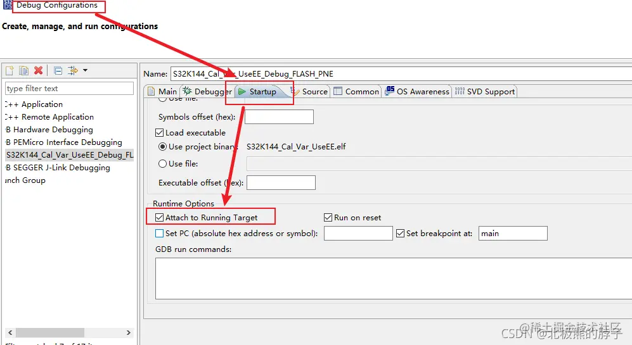The width and height of the screenshot is (632, 345).
Task: Select GDB PEMicro Interface Debugging item
Action: 63,142
